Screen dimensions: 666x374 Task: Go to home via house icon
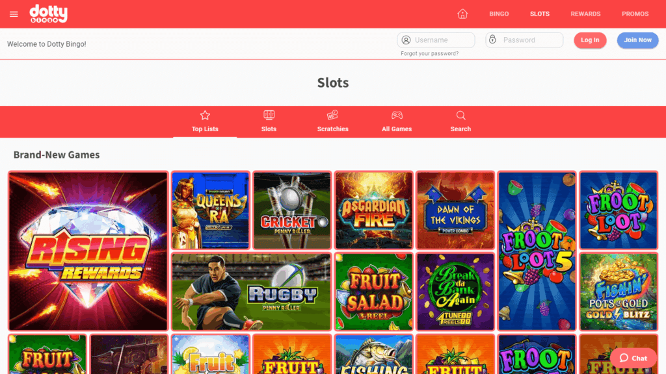tap(462, 14)
